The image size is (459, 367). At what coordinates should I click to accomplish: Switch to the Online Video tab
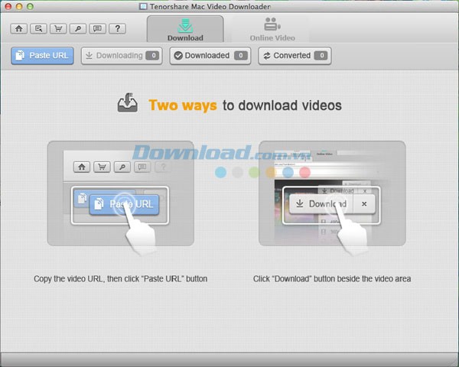pyautogui.click(x=272, y=29)
